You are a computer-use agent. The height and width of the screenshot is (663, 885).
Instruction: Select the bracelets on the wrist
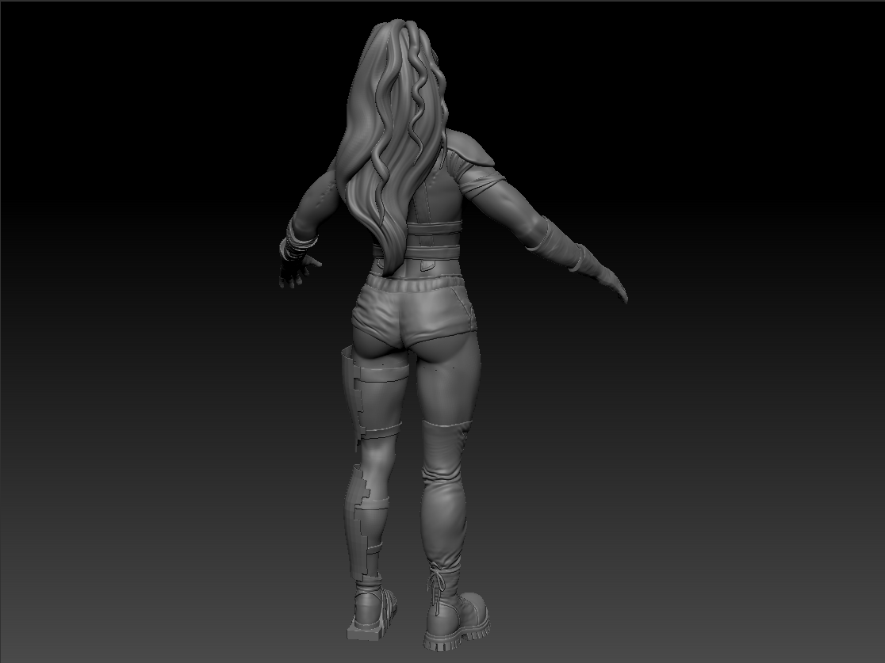point(300,240)
